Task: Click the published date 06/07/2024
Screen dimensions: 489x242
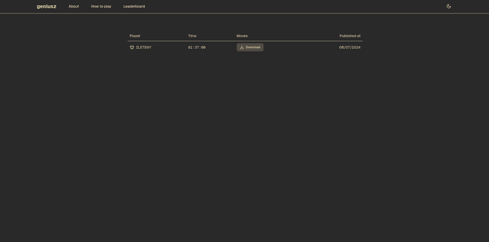Action: pos(350,47)
